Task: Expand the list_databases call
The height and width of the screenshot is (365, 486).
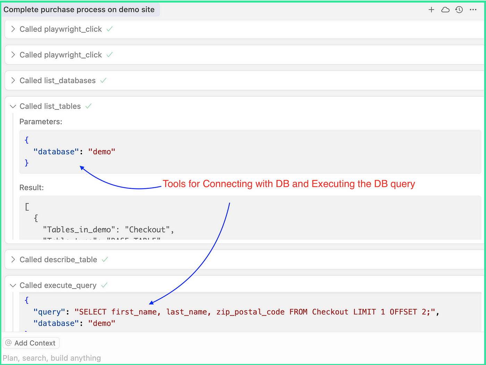Action: (13, 80)
